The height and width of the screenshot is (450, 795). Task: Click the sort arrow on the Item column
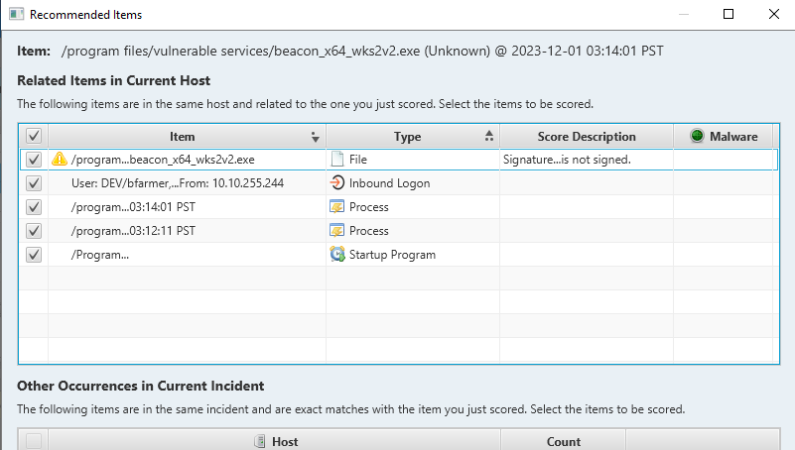click(x=316, y=138)
